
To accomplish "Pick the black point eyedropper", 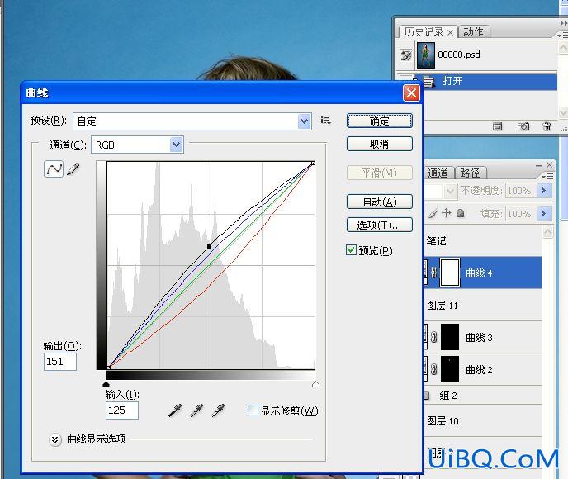I will (x=175, y=410).
